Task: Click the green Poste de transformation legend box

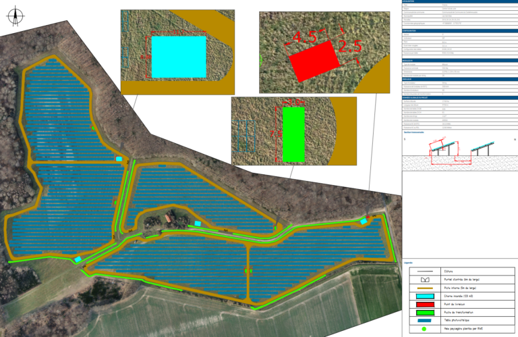Action: 424,312
